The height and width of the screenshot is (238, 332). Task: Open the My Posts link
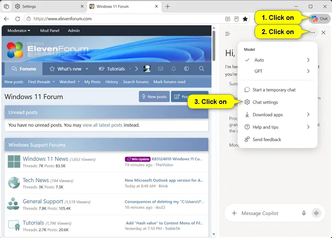point(93,82)
